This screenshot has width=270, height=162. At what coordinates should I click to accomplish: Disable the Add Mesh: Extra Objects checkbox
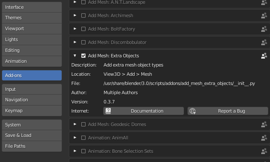(83, 56)
